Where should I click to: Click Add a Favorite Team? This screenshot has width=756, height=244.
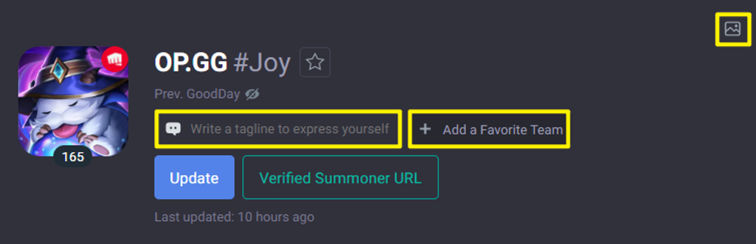pos(489,129)
